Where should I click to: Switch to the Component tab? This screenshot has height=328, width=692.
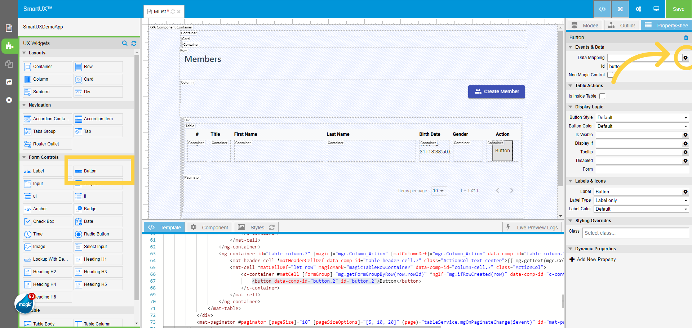209,227
